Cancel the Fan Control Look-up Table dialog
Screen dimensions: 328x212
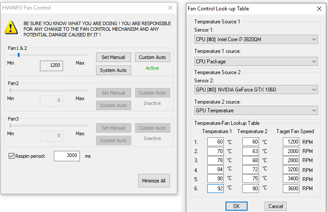point(275,206)
